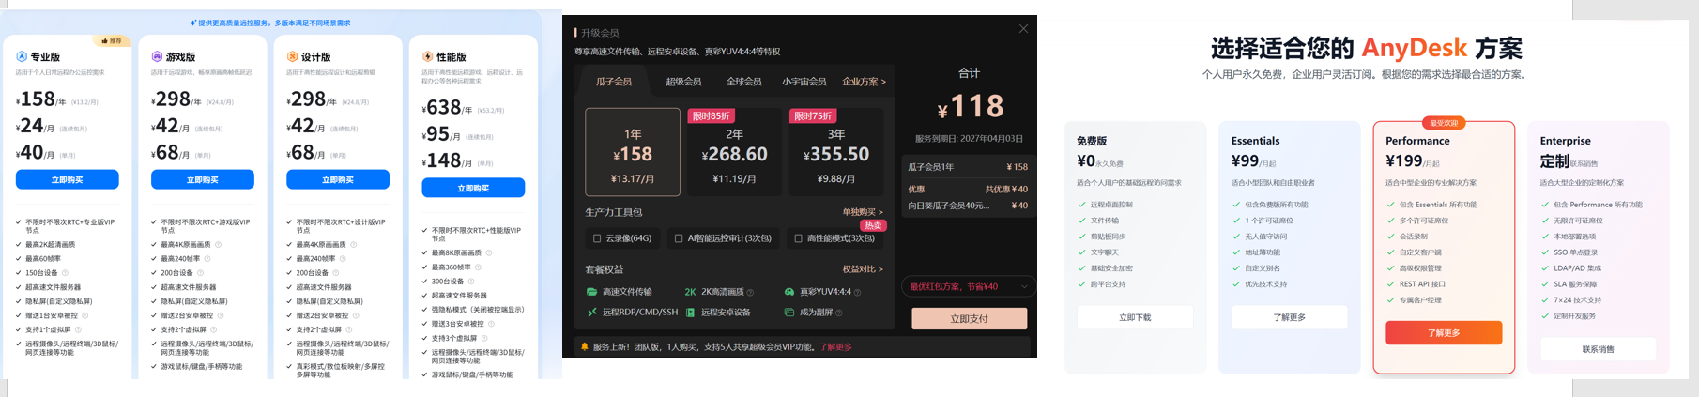Tick the AI智能远控审计(3次包) checkbox
Image resolution: width=1699 pixels, height=397 pixels.
click(x=679, y=238)
